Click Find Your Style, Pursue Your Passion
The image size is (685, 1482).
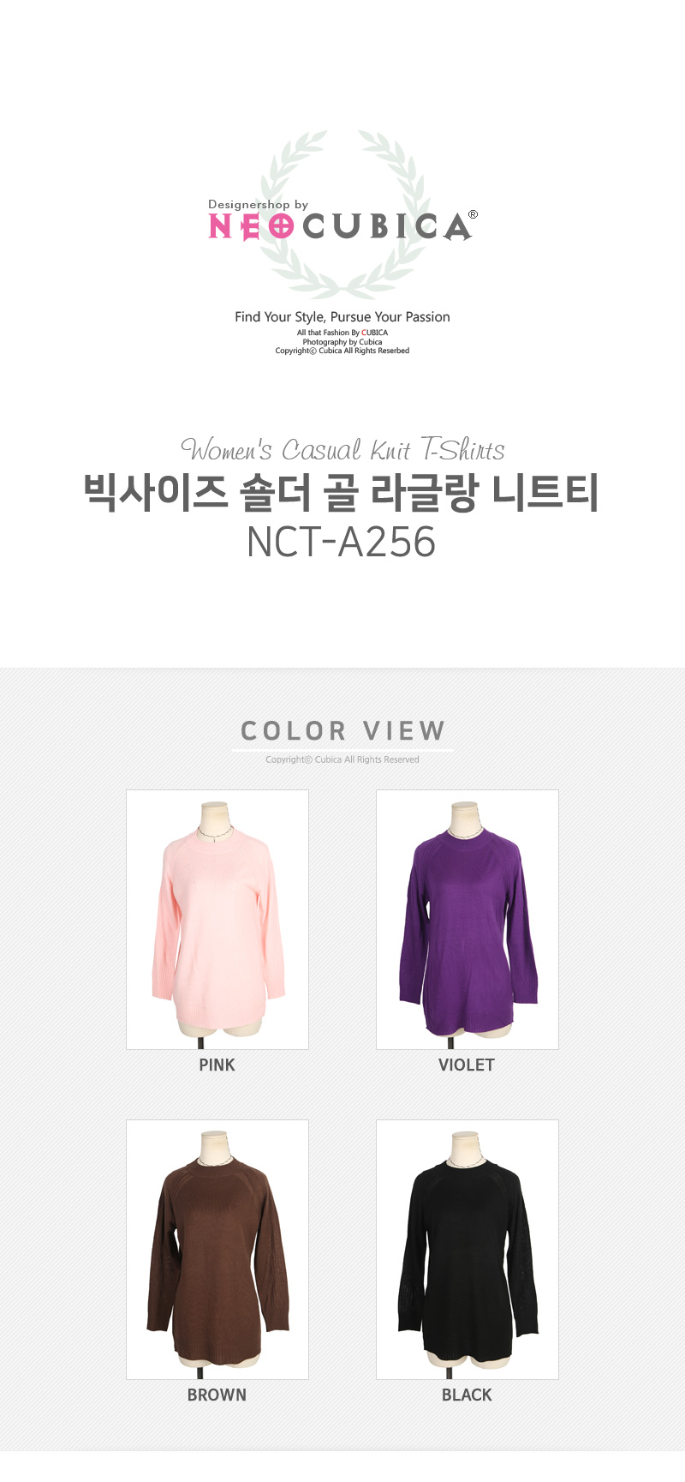click(x=342, y=317)
